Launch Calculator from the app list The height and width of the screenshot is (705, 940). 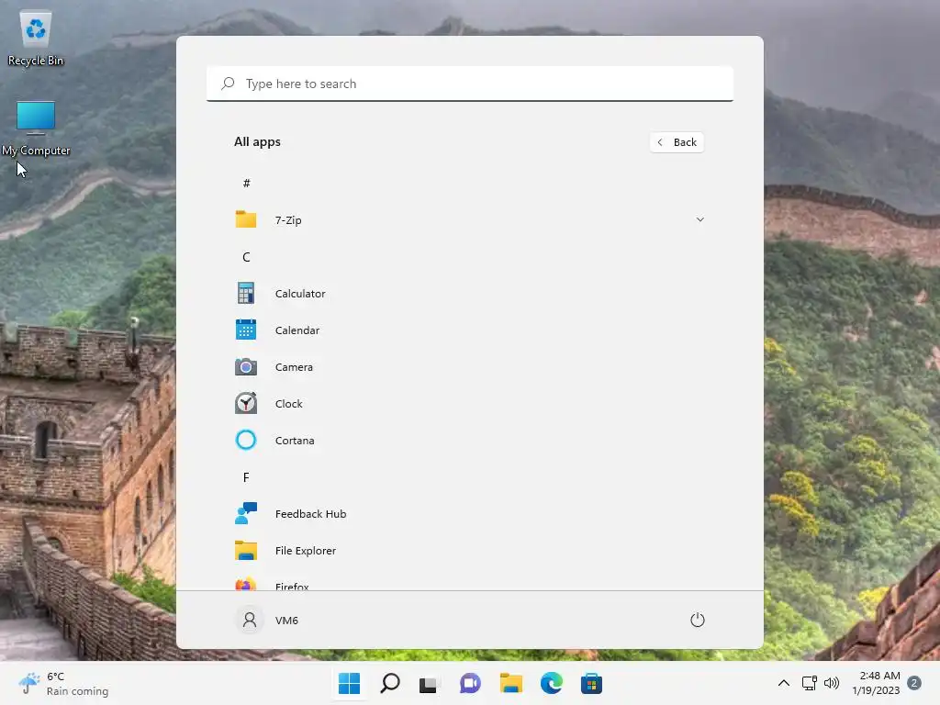(x=469, y=294)
